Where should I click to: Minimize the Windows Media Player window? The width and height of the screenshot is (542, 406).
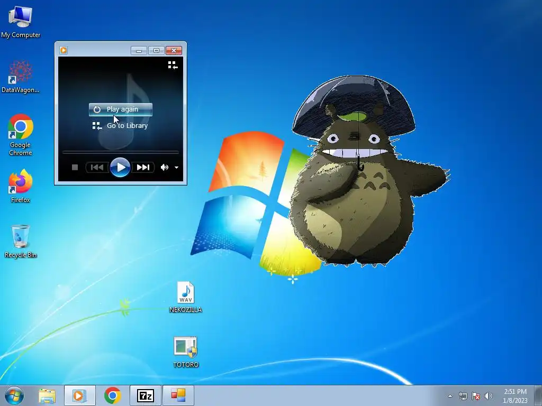point(139,50)
